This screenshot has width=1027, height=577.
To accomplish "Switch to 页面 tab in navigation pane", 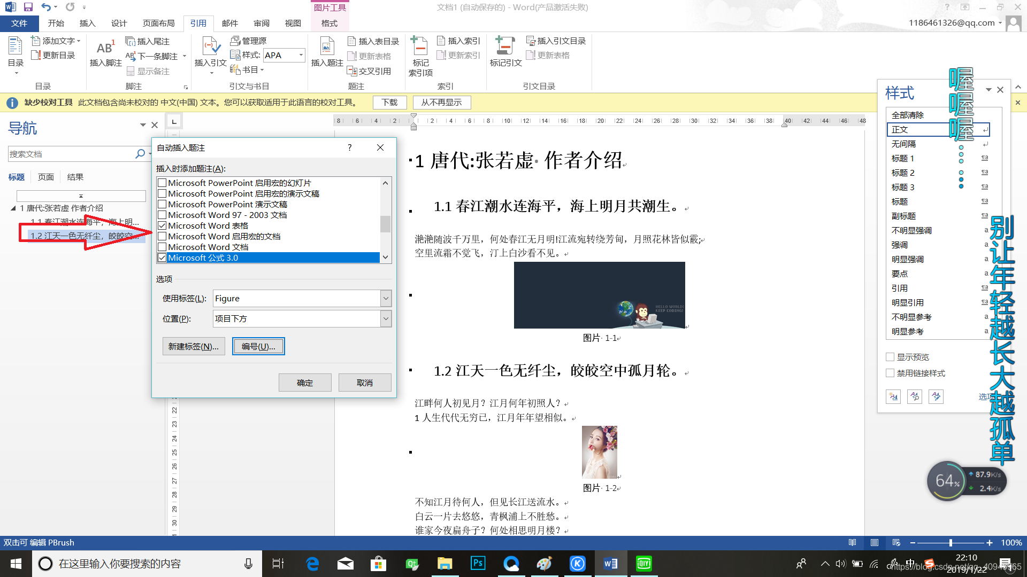I will (45, 176).
